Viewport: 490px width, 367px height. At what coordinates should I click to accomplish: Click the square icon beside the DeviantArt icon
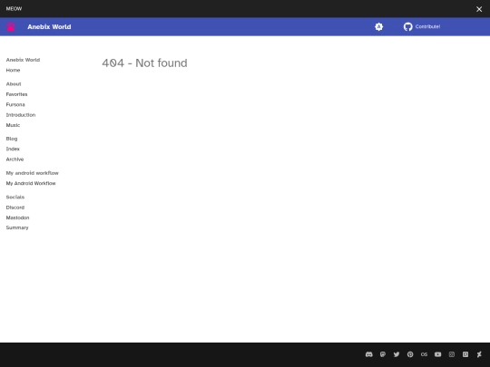click(x=465, y=354)
